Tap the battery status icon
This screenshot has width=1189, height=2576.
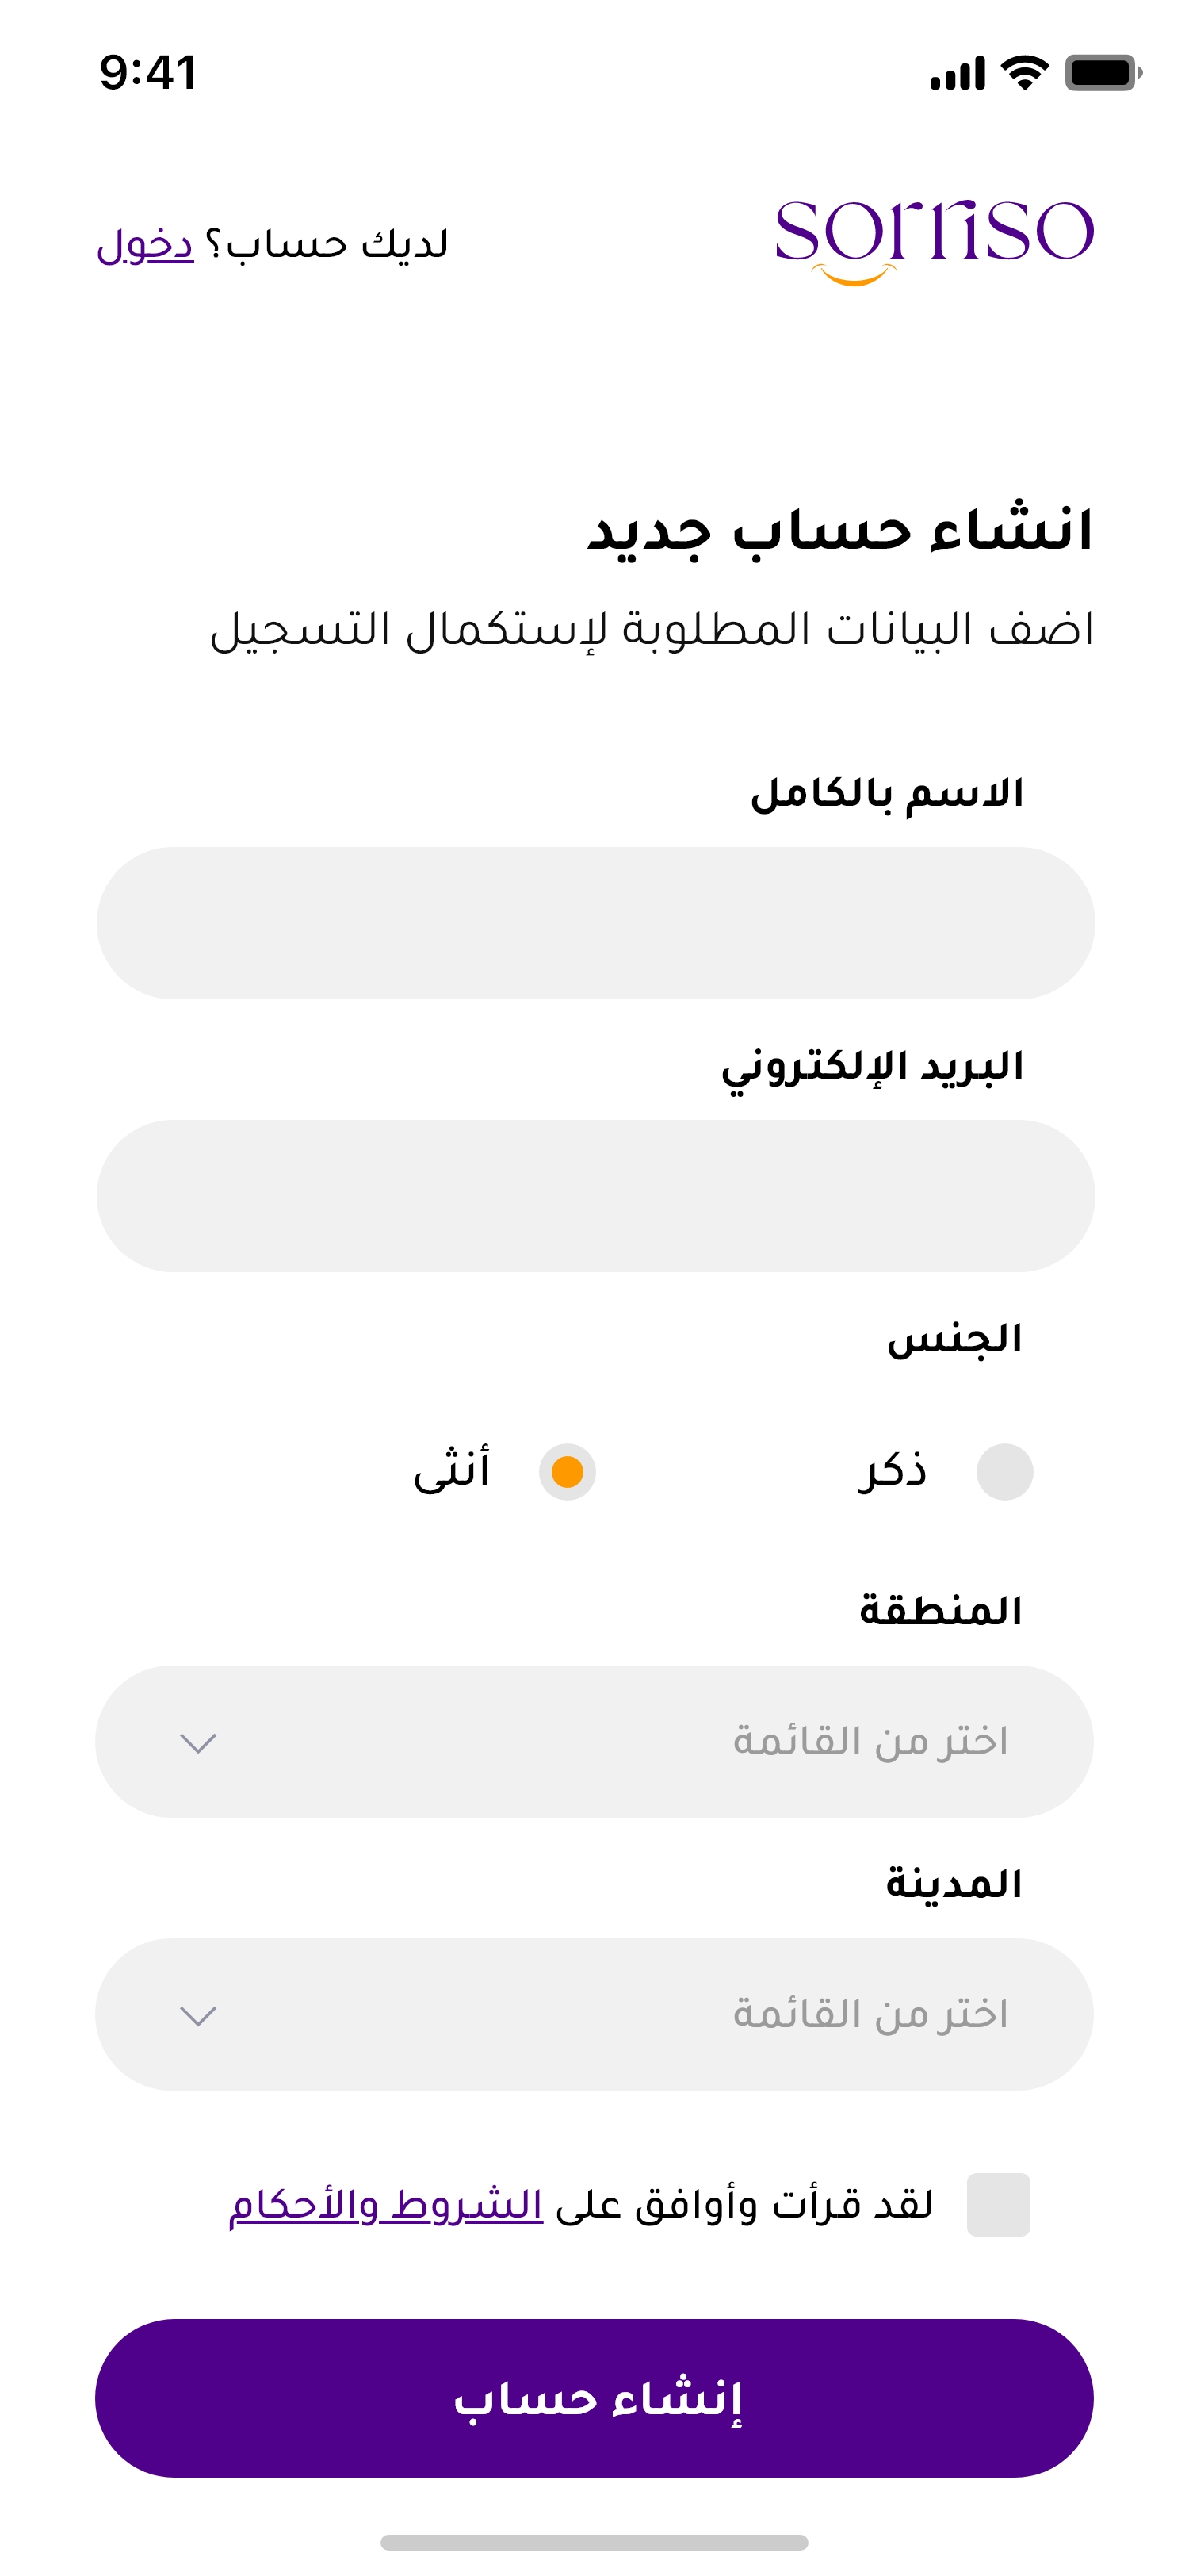[x=1102, y=72]
